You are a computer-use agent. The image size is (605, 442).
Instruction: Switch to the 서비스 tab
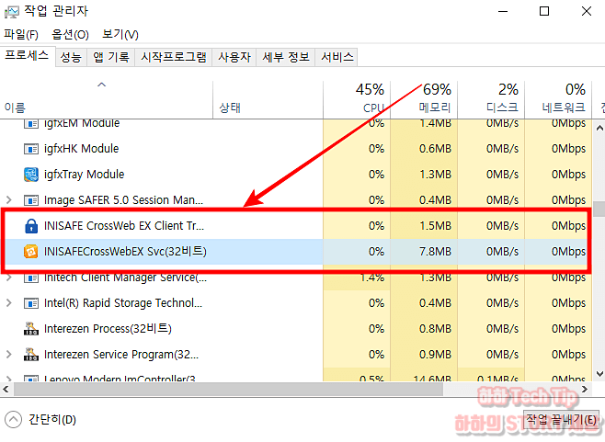(x=337, y=58)
